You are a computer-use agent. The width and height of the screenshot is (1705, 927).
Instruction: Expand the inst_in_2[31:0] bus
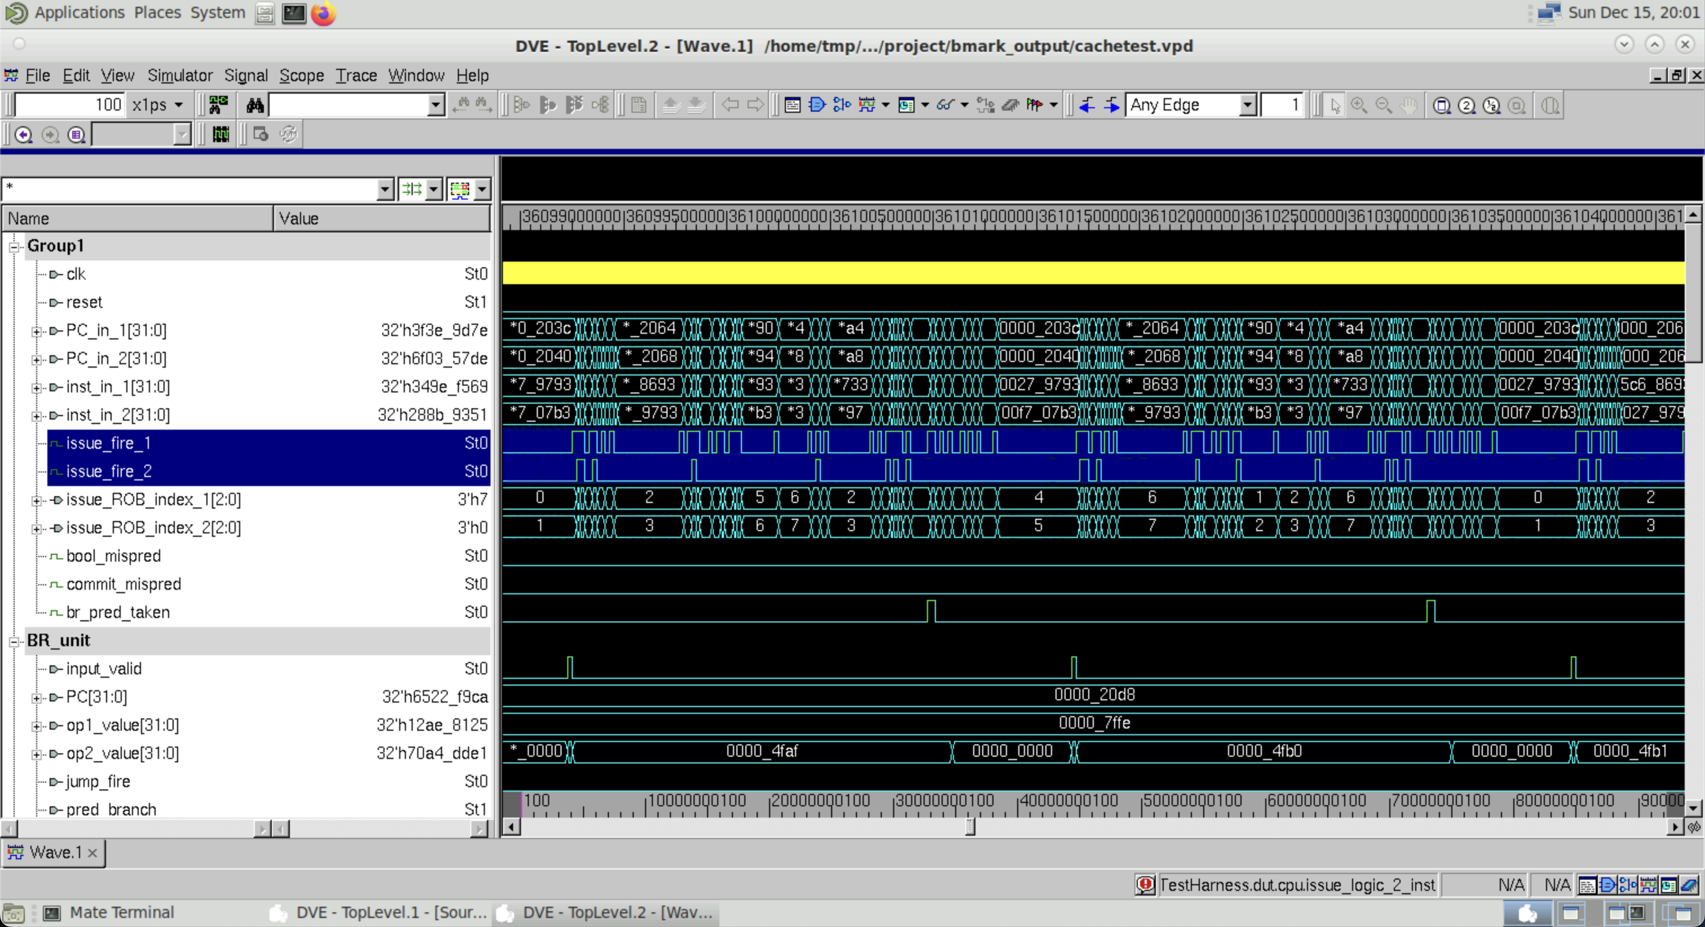(37, 416)
